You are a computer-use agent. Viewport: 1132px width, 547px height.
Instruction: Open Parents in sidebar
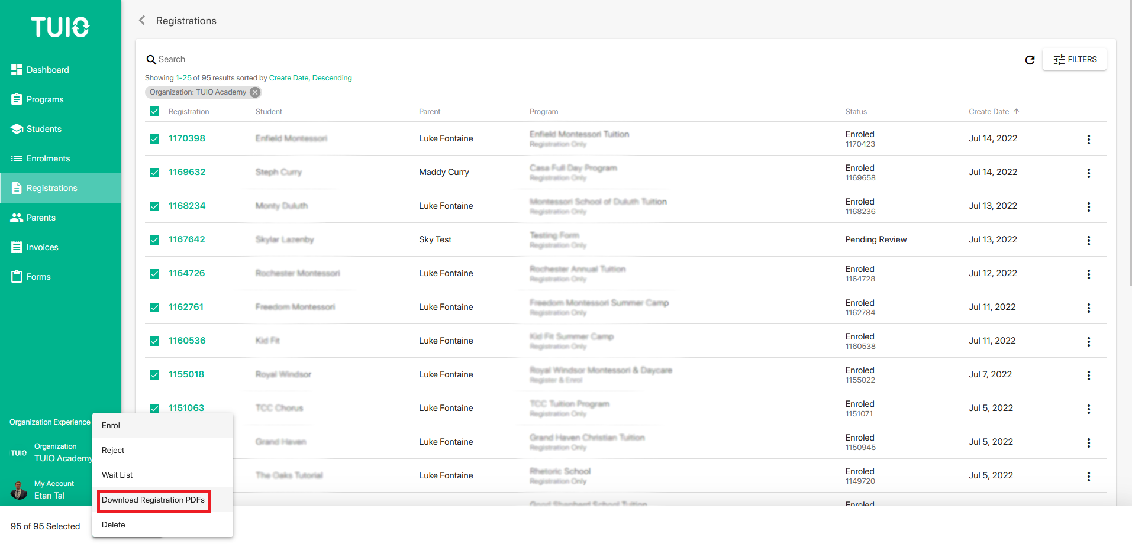pyautogui.click(x=60, y=218)
